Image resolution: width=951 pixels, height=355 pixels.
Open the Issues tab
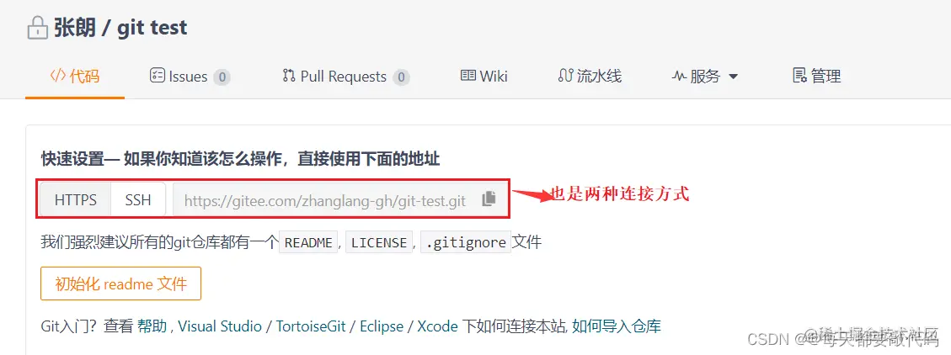190,77
